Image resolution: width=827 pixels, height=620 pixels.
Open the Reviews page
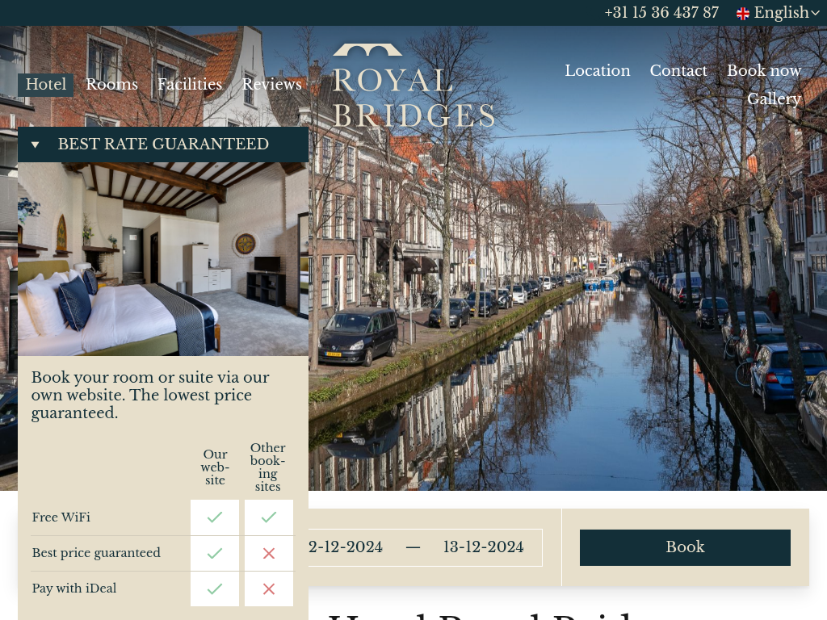point(271,85)
